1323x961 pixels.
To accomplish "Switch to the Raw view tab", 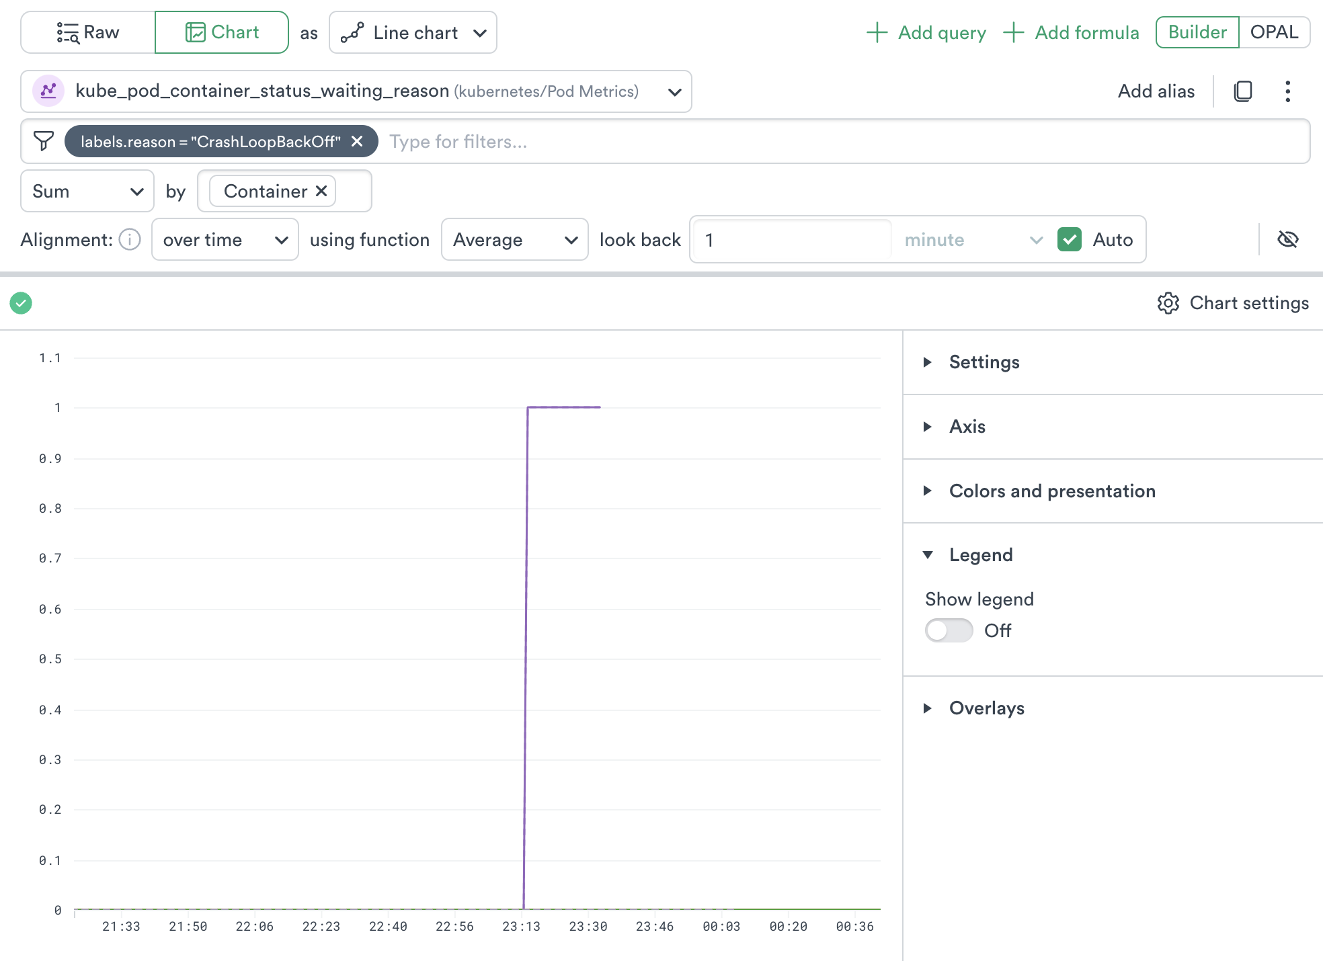I will tap(88, 32).
